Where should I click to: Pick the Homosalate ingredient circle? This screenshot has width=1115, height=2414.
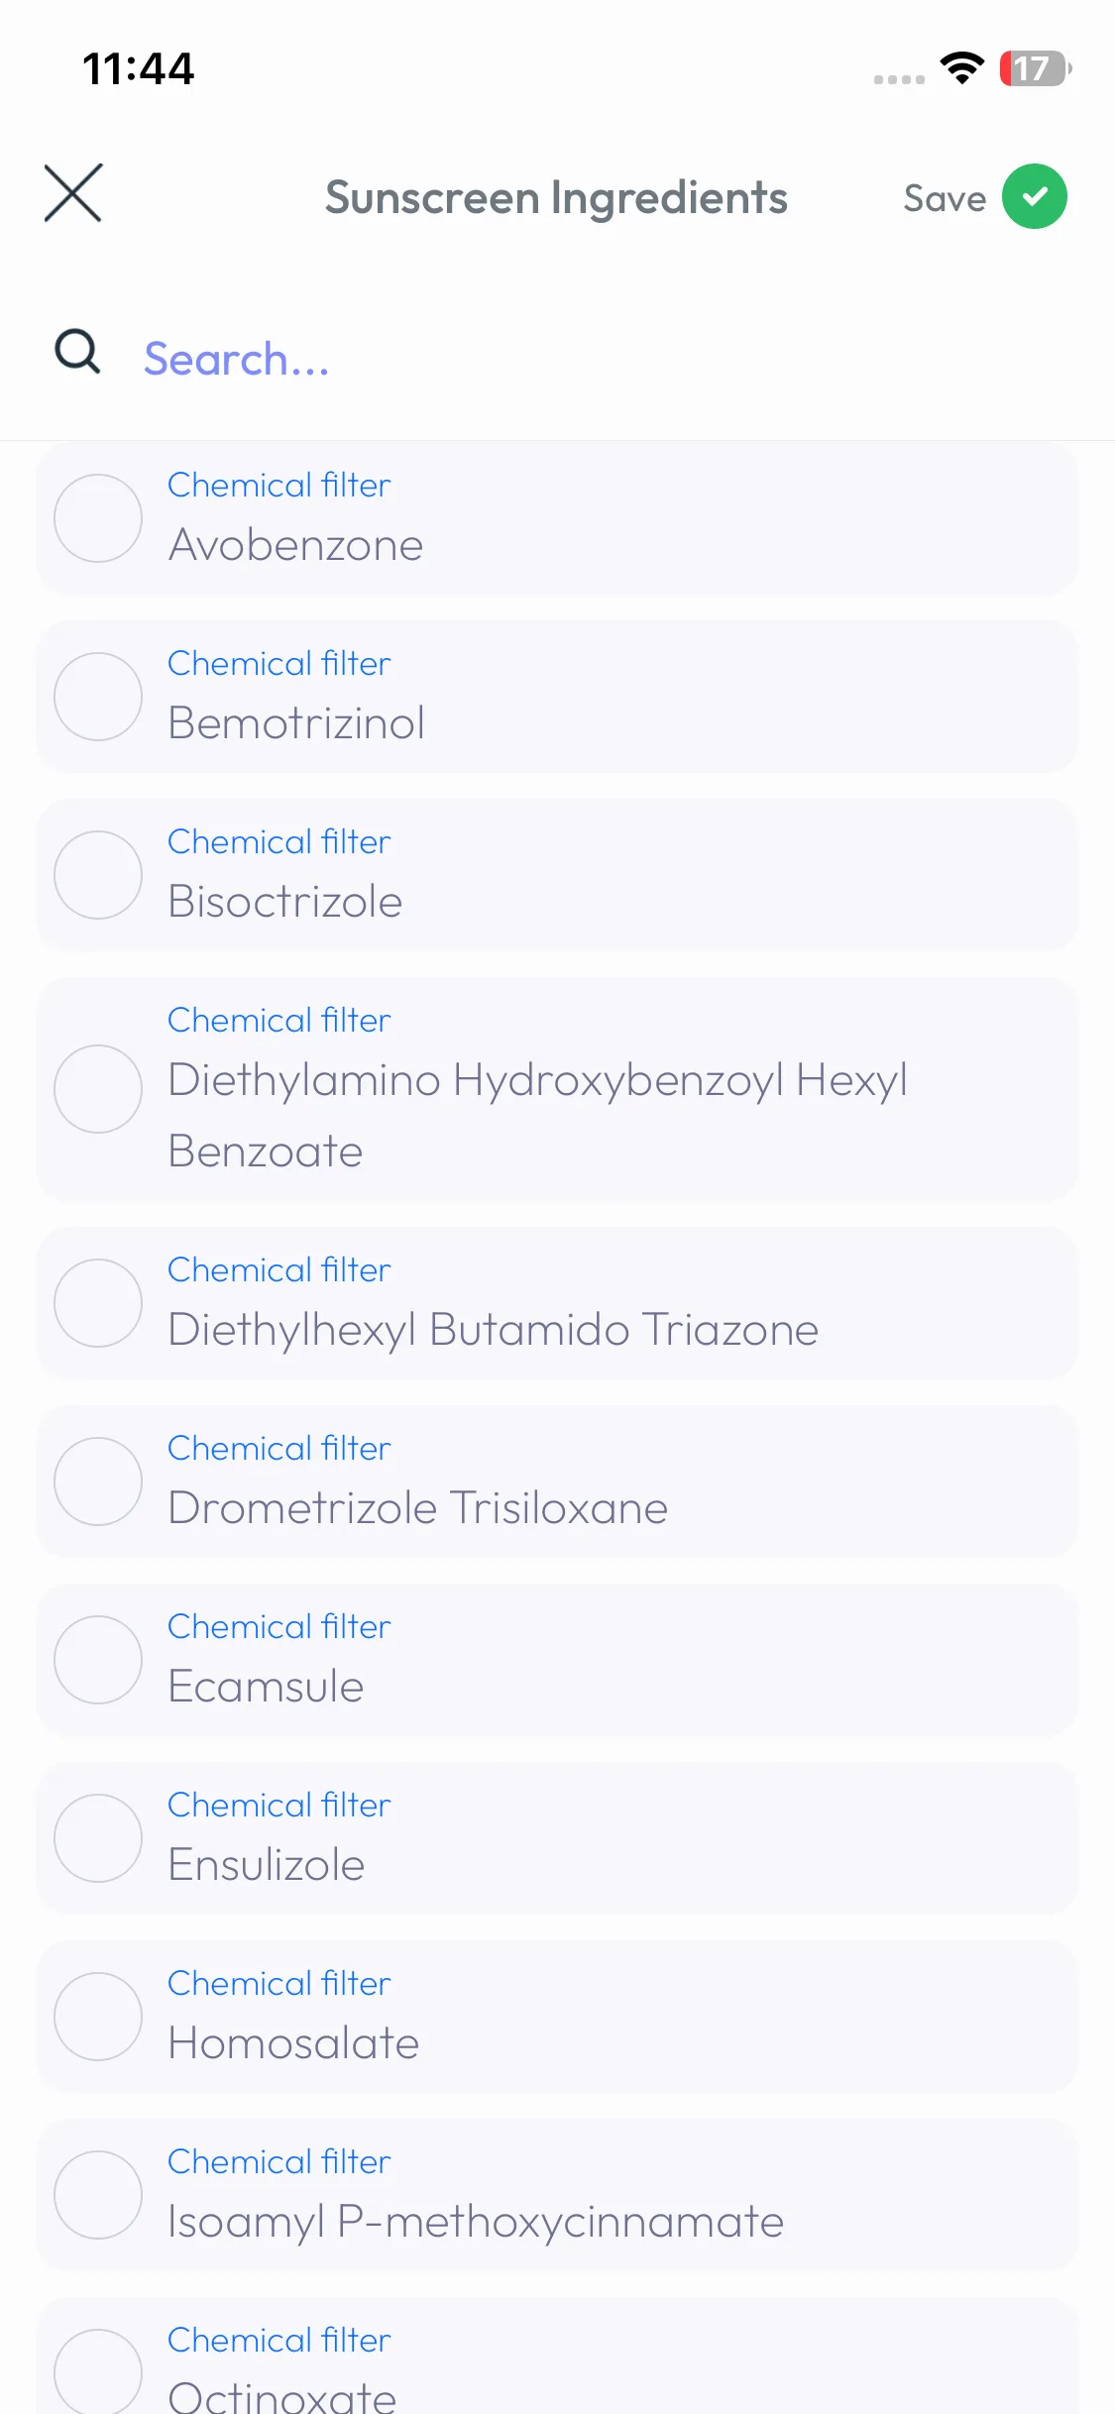tap(98, 2017)
